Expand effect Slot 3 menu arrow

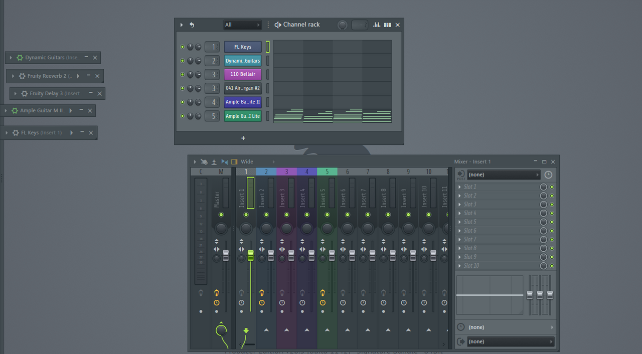click(x=459, y=205)
